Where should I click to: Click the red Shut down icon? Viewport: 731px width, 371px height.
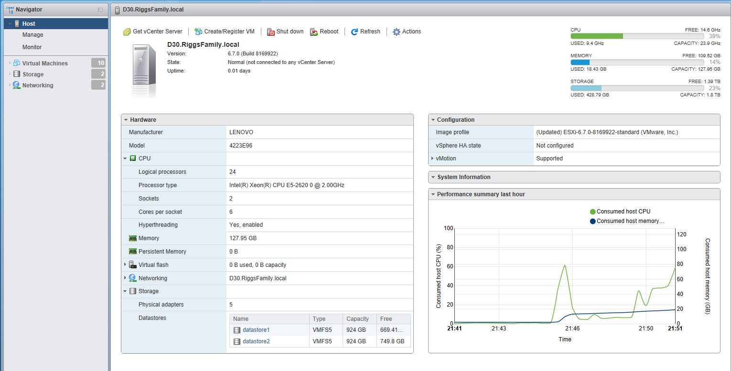271,32
